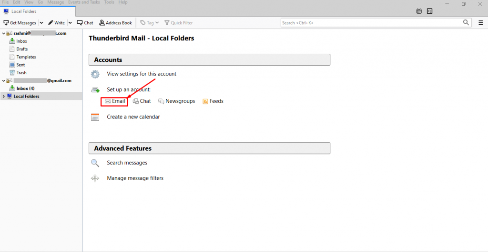
Task: Open the Write dropdown arrow
Action: 70,23
